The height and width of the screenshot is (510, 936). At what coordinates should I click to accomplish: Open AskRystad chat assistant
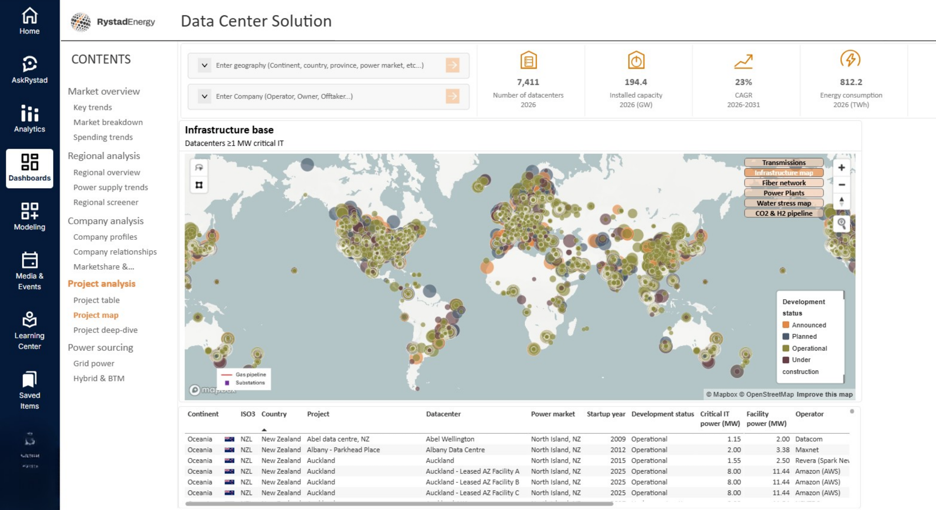pyautogui.click(x=30, y=70)
